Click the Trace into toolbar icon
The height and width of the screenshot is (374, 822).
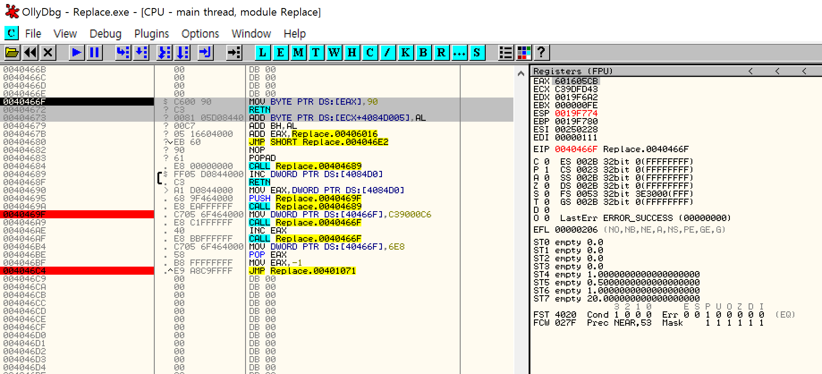[x=165, y=53]
